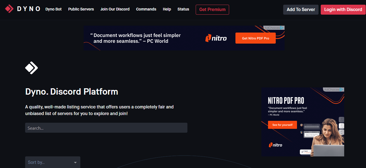Click the red Dyno logo in header
Viewport: 366px width, 168px height.
(x=9, y=9)
